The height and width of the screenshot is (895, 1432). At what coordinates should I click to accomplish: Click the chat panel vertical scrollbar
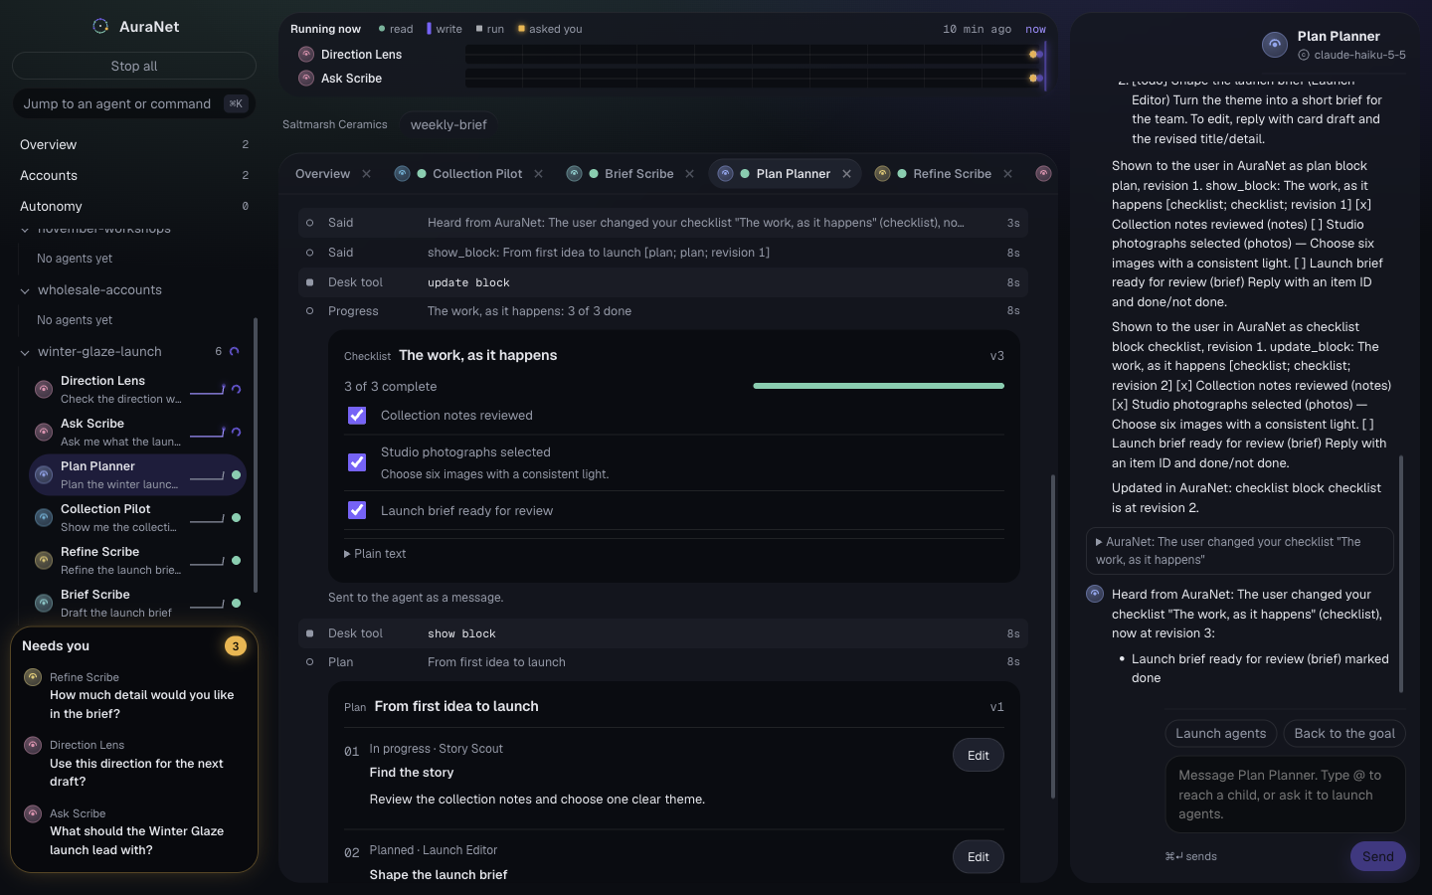[x=1401, y=574]
